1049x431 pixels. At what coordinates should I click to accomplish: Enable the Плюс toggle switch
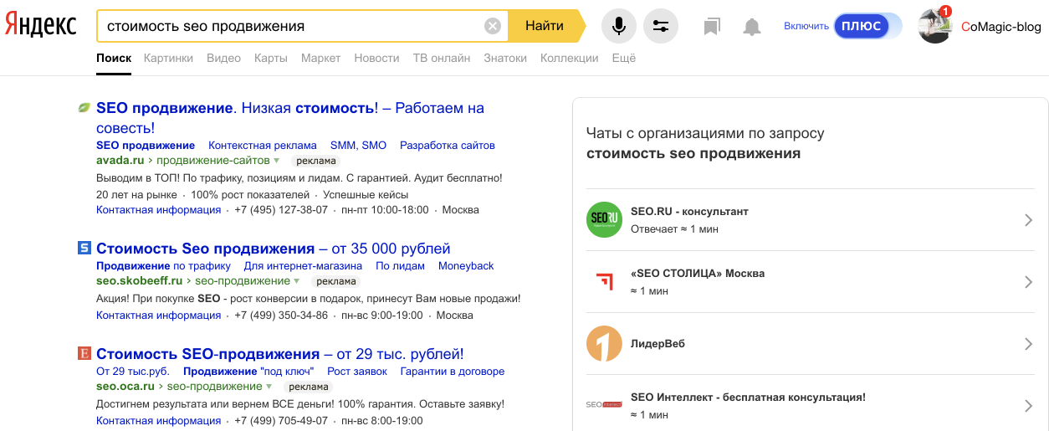867,26
